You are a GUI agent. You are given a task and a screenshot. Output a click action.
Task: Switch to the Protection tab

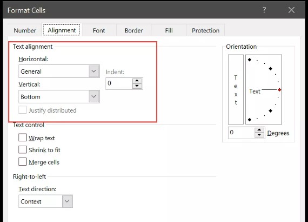pyautogui.click(x=205, y=30)
